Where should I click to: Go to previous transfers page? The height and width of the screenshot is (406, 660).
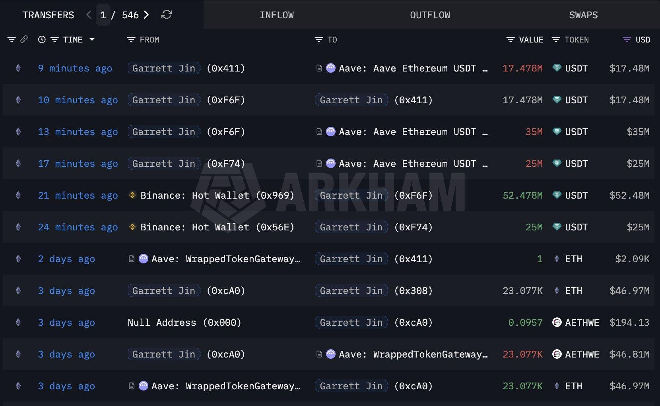89,15
